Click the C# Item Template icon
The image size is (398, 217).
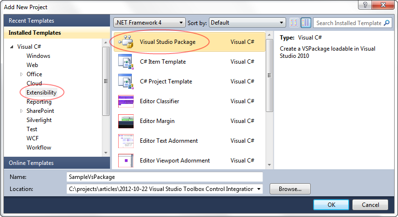point(126,62)
